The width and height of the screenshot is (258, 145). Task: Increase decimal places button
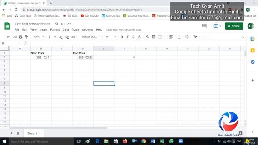pos(67,37)
